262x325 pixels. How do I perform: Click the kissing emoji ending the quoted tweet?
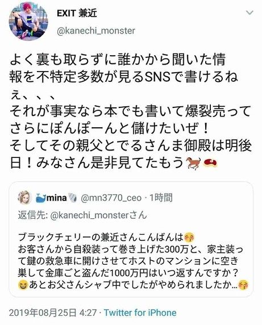[244, 285]
